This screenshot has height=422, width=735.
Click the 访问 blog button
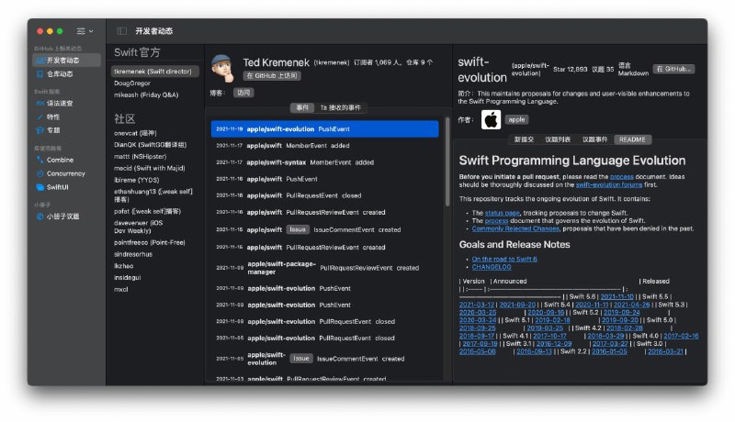[x=243, y=93]
